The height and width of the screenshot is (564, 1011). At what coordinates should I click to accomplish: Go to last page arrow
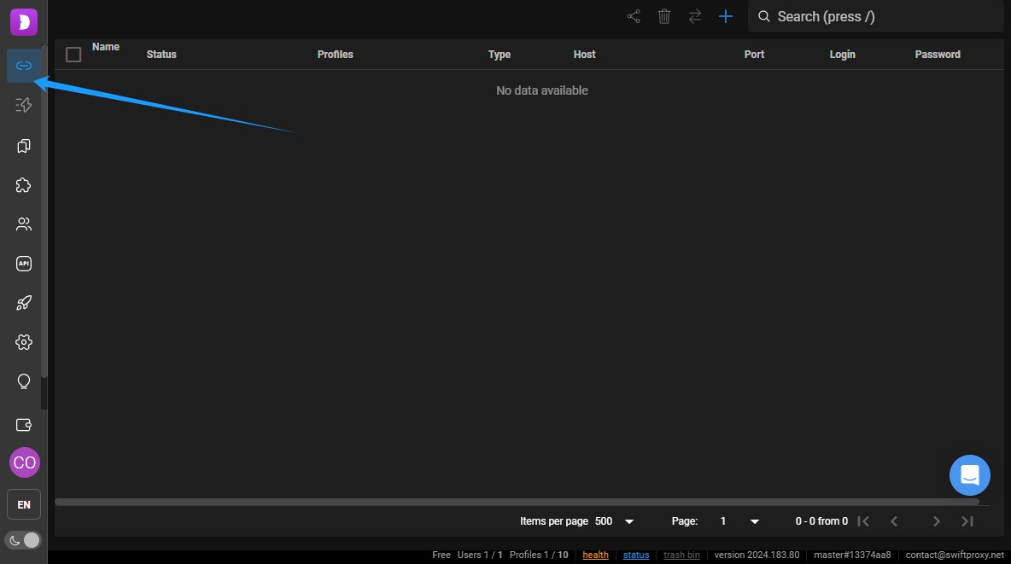tap(967, 521)
